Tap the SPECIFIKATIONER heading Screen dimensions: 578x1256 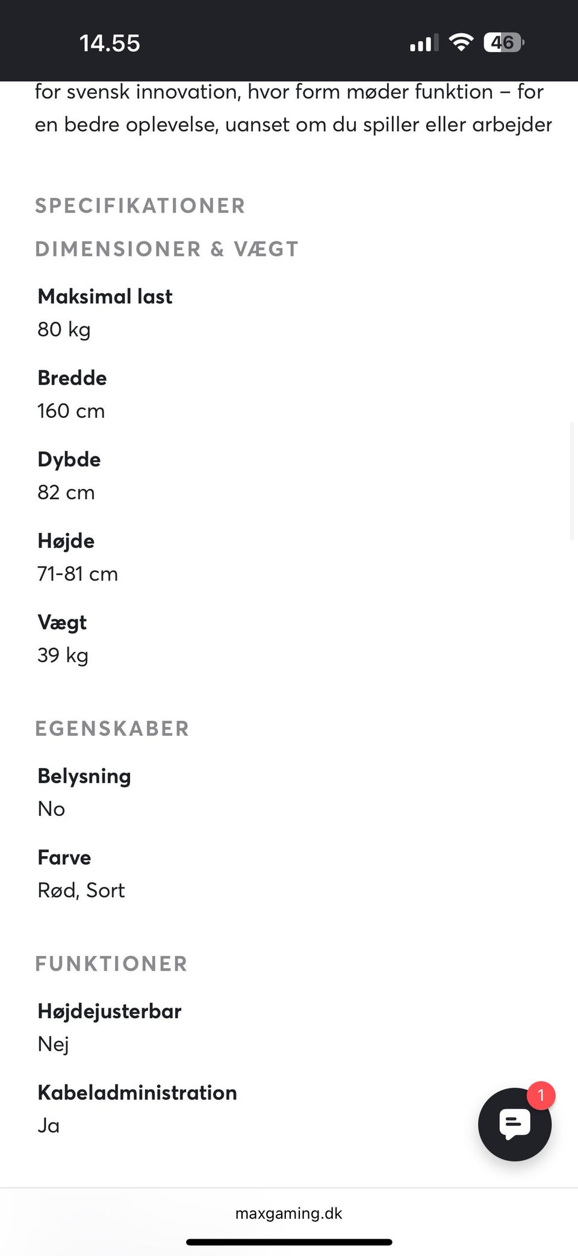[140, 205]
